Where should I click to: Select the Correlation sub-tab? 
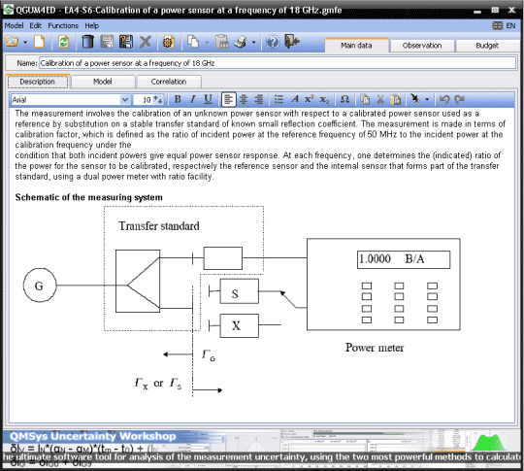(x=169, y=82)
